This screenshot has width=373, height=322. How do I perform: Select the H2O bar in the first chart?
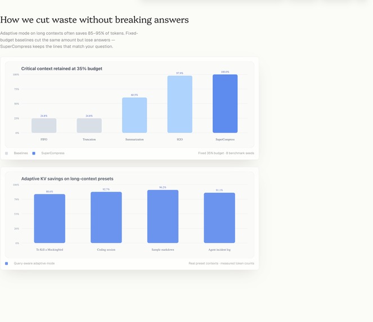[x=180, y=105]
